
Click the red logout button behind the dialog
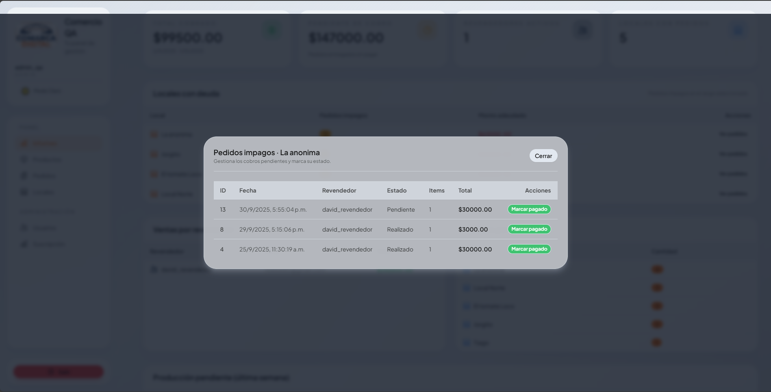(59, 372)
